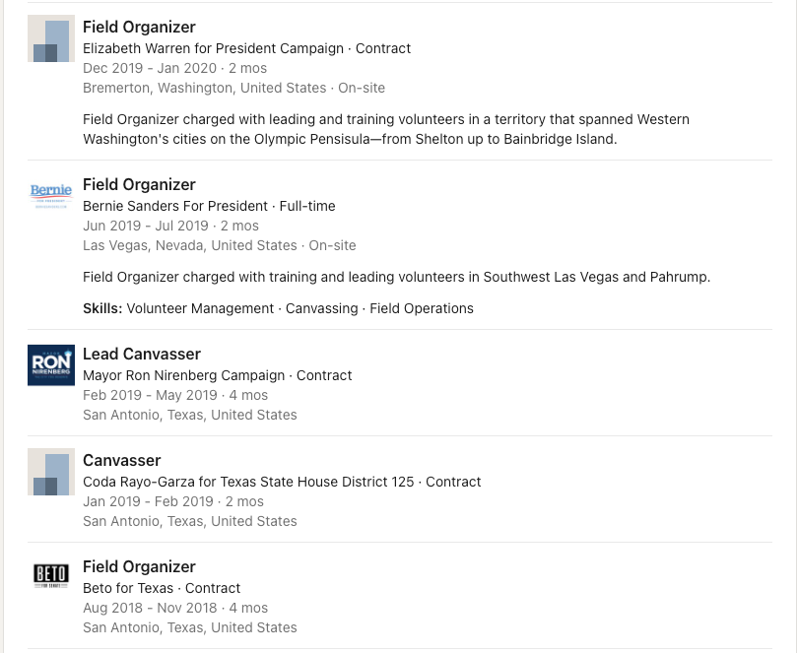The image size is (797, 653).
Task: Select the RON logo next to Lead Canvasser
Action: point(50,364)
